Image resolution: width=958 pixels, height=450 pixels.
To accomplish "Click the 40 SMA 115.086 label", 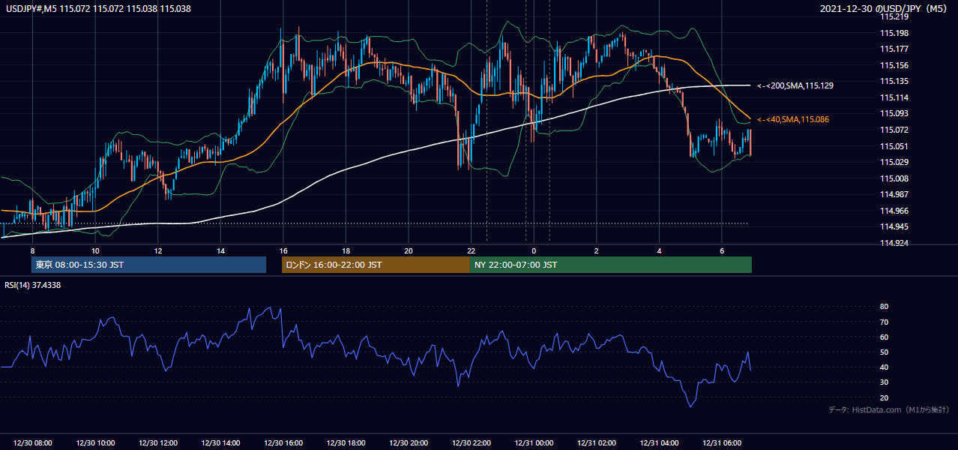I will tap(793, 119).
